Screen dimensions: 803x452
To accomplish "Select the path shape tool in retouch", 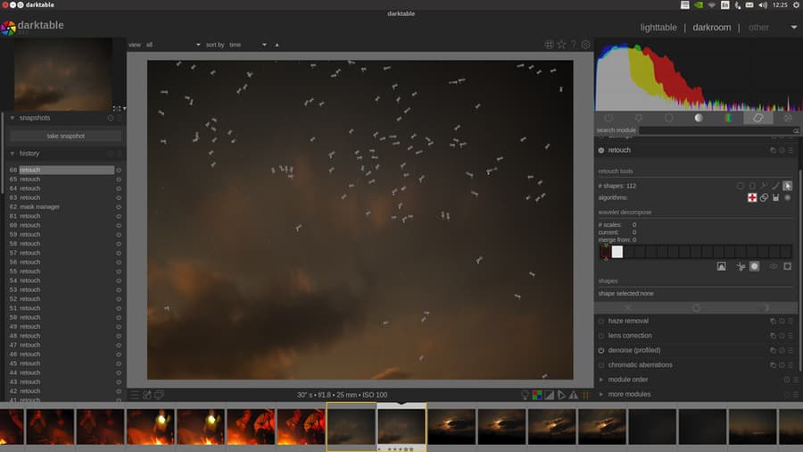I will (764, 186).
